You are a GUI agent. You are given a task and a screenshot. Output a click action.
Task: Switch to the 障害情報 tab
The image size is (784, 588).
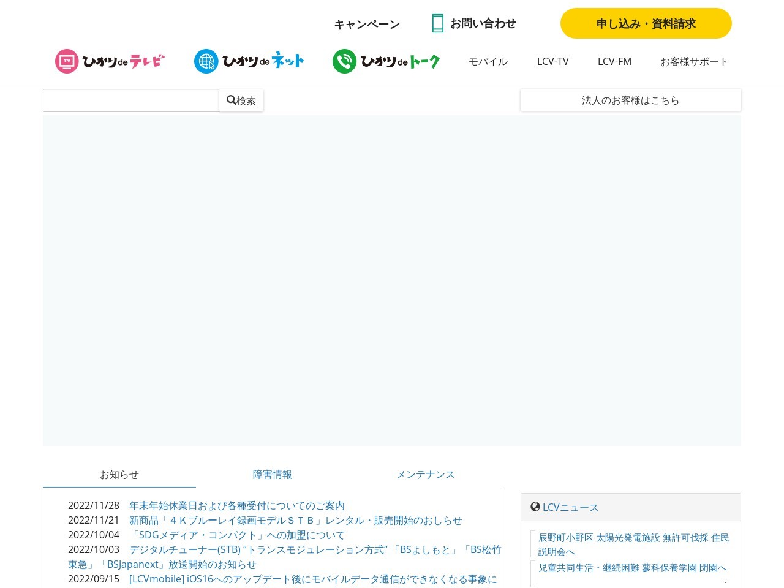pos(273,475)
